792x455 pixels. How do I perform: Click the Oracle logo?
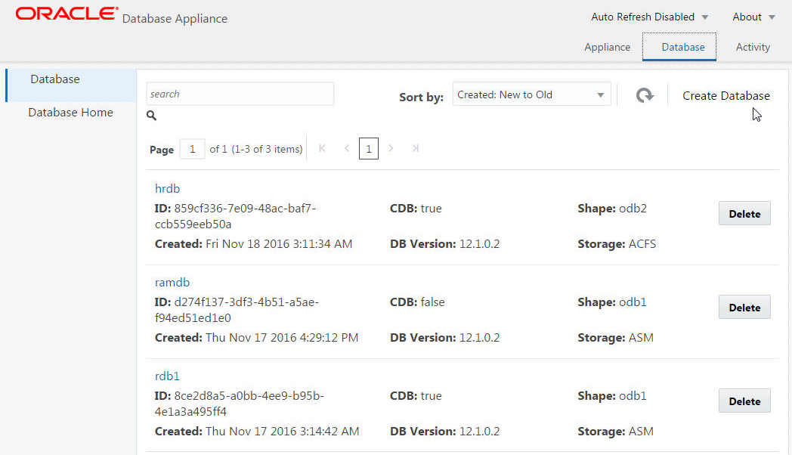tap(67, 14)
